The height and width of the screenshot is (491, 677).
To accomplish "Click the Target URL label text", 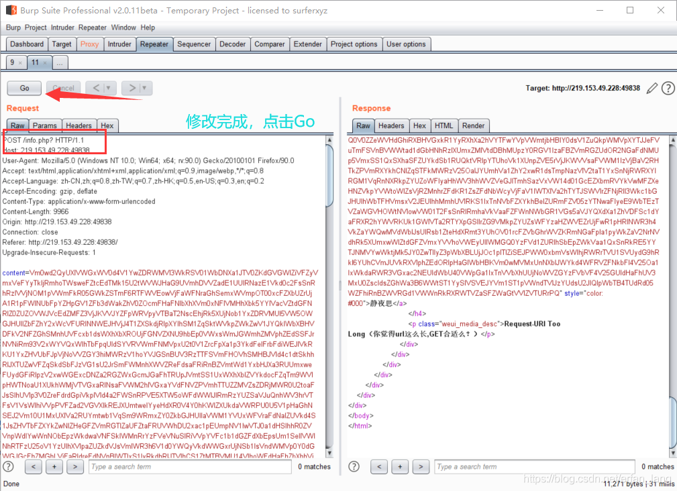I will (582, 88).
